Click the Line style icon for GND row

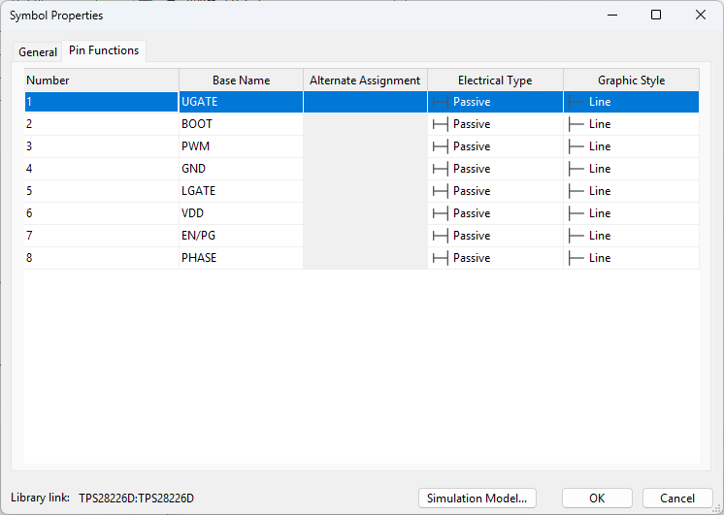coord(576,169)
